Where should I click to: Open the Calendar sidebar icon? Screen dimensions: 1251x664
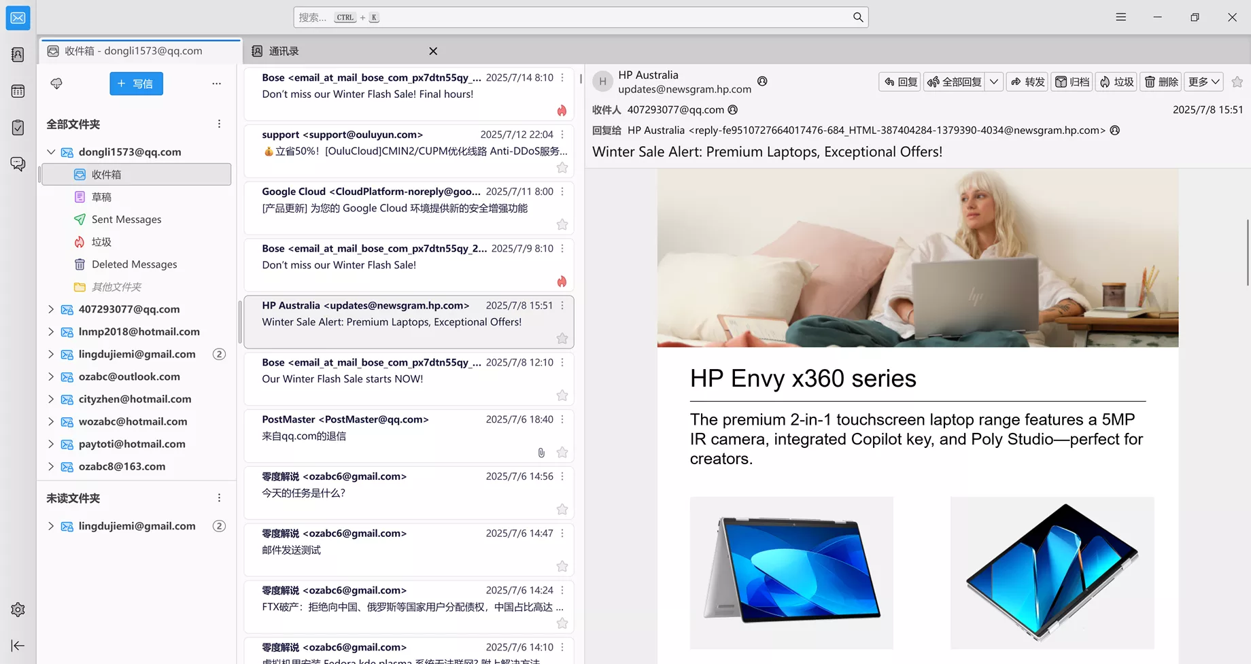pos(18,91)
